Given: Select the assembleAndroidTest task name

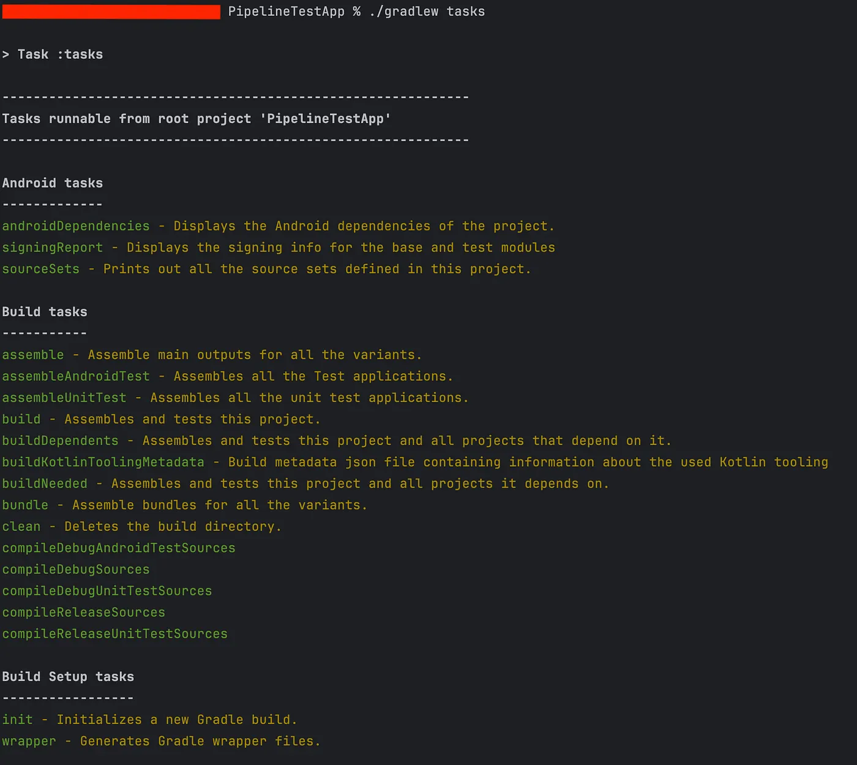Looking at the screenshot, I should (76, 376).
